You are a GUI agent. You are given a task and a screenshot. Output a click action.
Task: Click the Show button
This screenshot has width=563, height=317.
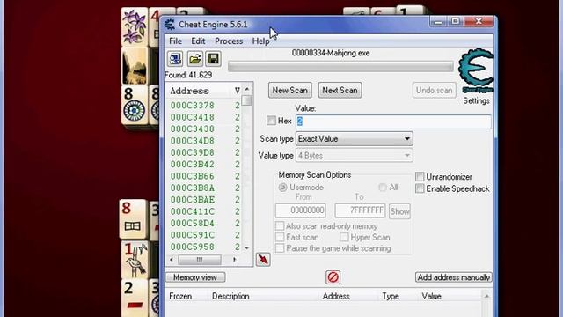pyautogui.click(x=399, y=211)
